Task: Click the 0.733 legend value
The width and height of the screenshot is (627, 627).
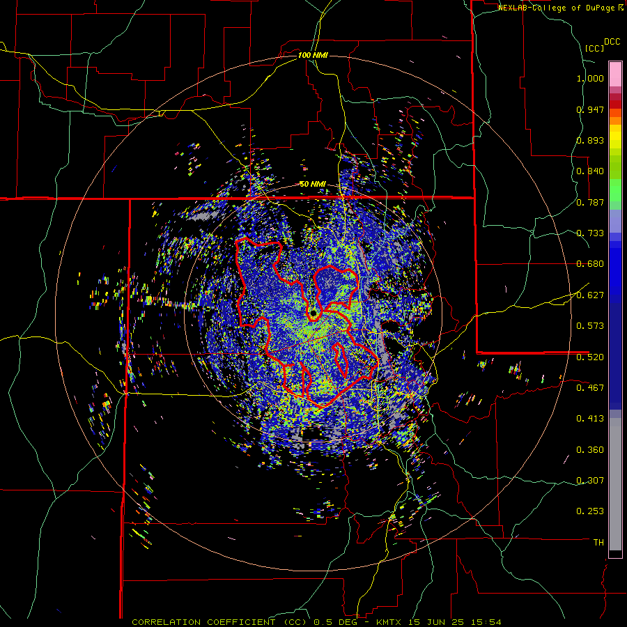Action: (x=590, y=233)
